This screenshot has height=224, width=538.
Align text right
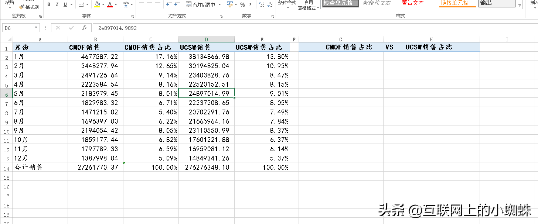point(158,4)
